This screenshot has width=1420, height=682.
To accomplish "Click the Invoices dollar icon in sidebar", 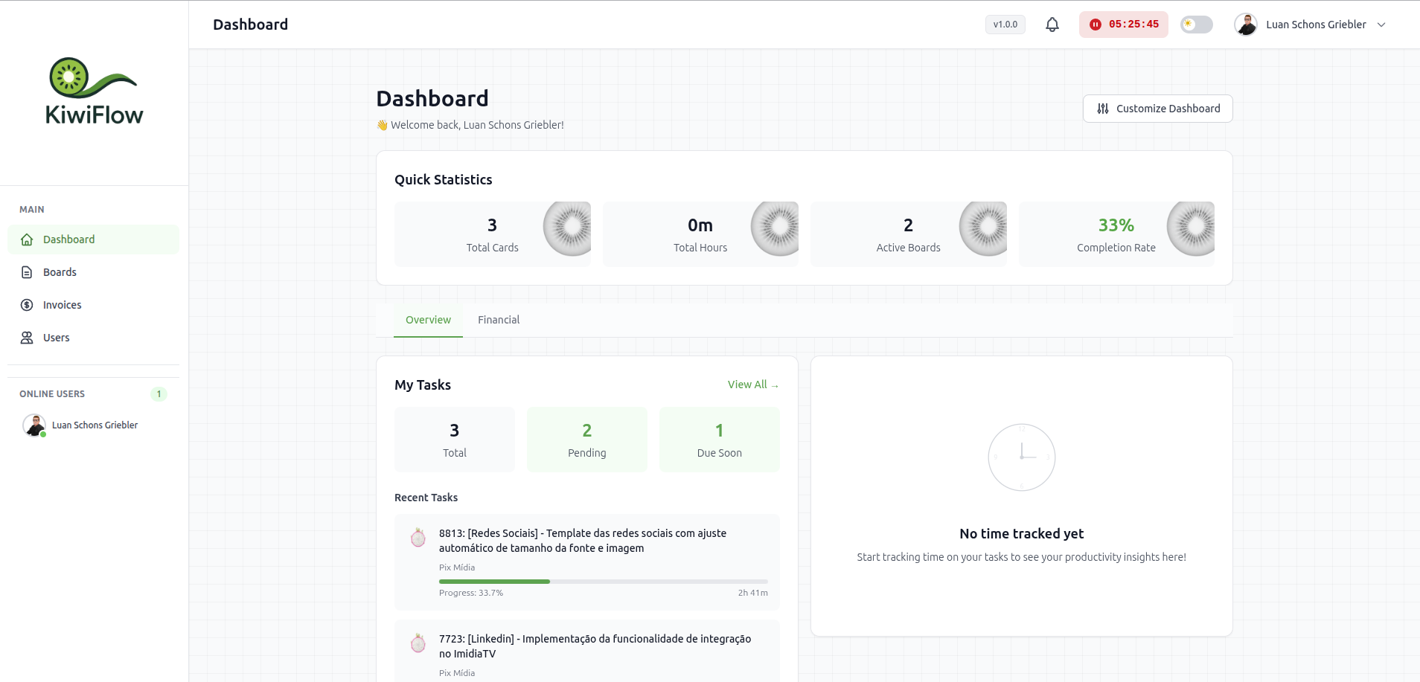I will click(27, 305).
